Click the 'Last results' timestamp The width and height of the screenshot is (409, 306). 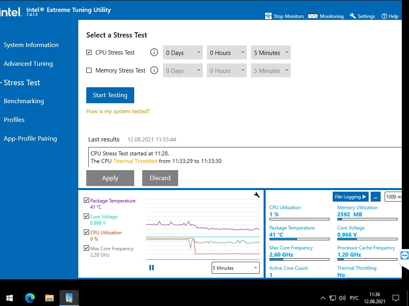click(x=151, y=139)
